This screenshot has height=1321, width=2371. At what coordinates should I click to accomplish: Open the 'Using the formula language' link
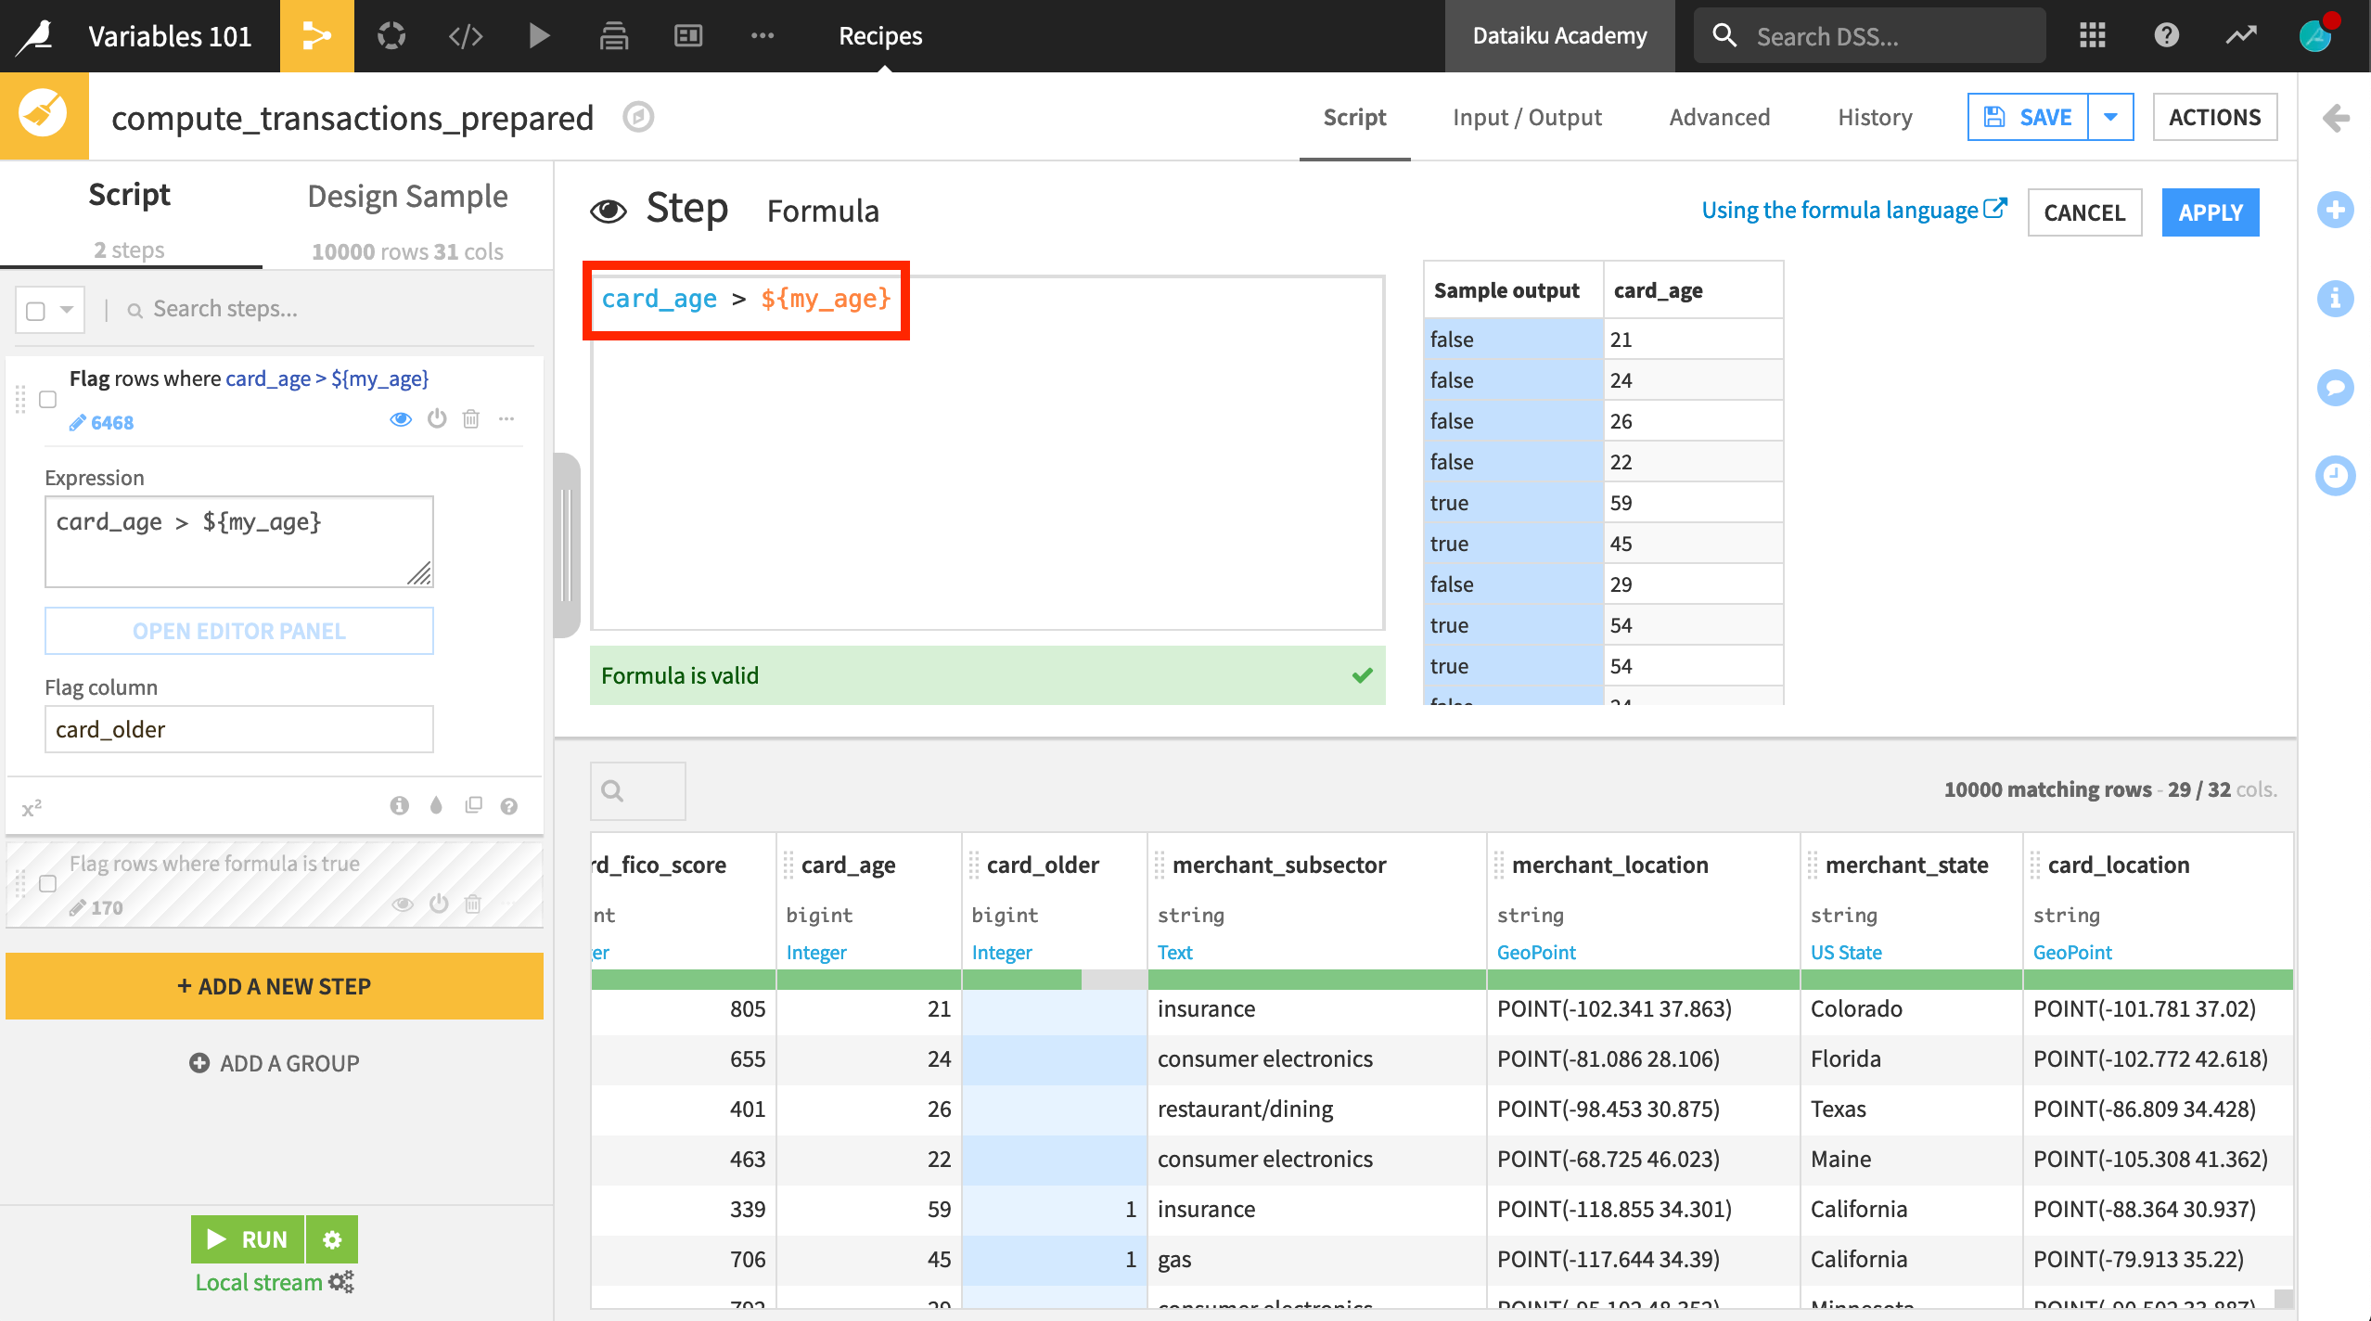(x=1841, y=210)
